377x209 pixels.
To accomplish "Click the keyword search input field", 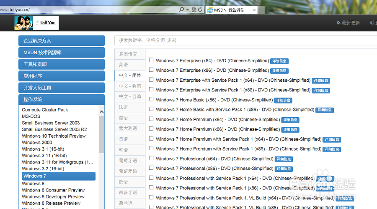I will click(x=245, y=40).
